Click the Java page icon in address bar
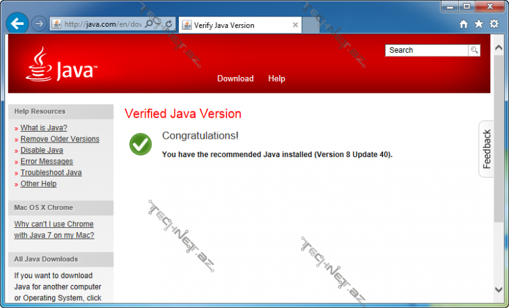This screenshot has width=509, height=308. pyautogui.click(x=57, y=24)
